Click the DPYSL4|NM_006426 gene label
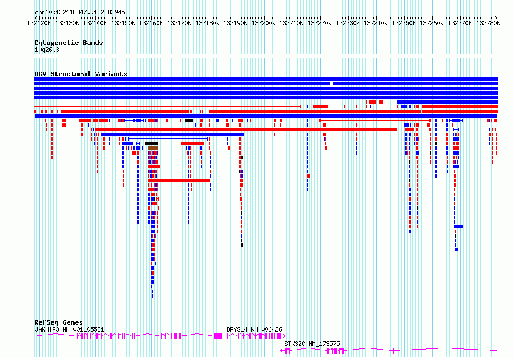Viewport: 514px width, 357px height. click(254, 329)
